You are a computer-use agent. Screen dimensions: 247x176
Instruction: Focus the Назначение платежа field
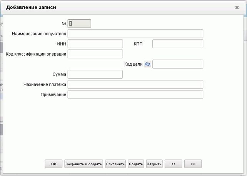tap(135, 84)
